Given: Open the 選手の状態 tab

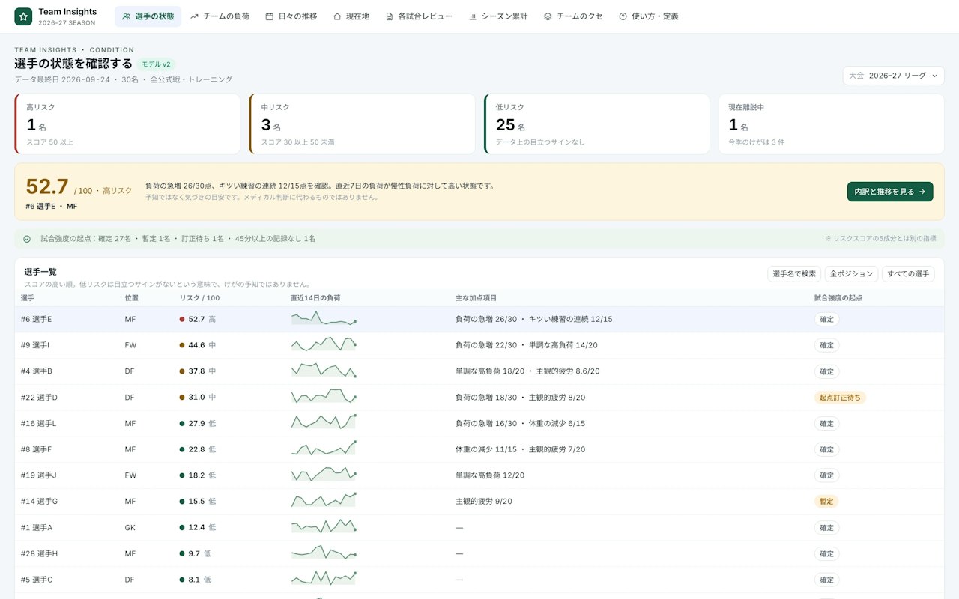Looking at the screenshot, I should coord(148,16).
